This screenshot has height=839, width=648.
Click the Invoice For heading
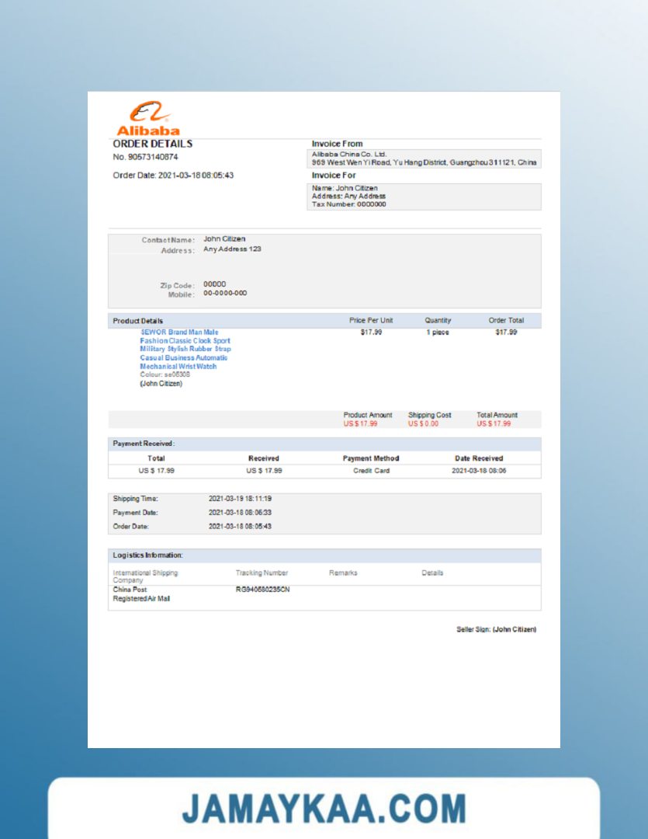point(334,176)
